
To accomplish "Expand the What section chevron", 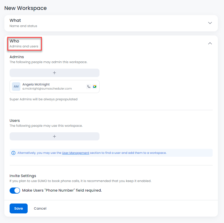I will click(x=210, y=23).
